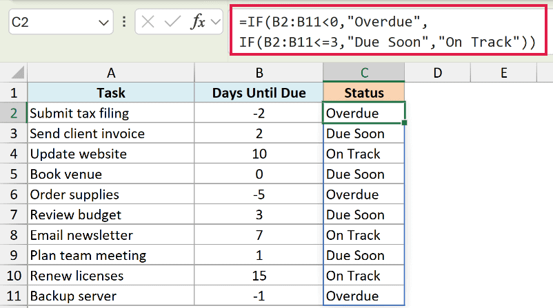Select row 11 header
This screenshot has width=553, height=308.
point(13,296)
